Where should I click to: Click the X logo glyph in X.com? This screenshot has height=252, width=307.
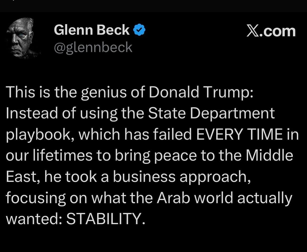click(x=253, y=31)
